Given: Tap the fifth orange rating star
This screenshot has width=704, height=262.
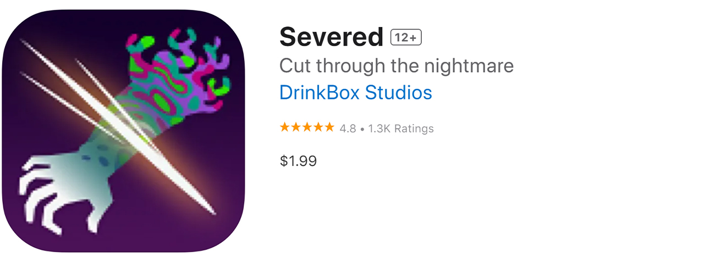Looking at the screenshot, I should (x=329, y=127).
